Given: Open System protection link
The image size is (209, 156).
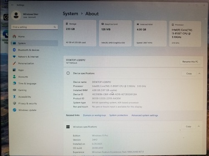Looking at the screenshot, I should [x=119, y=115].
